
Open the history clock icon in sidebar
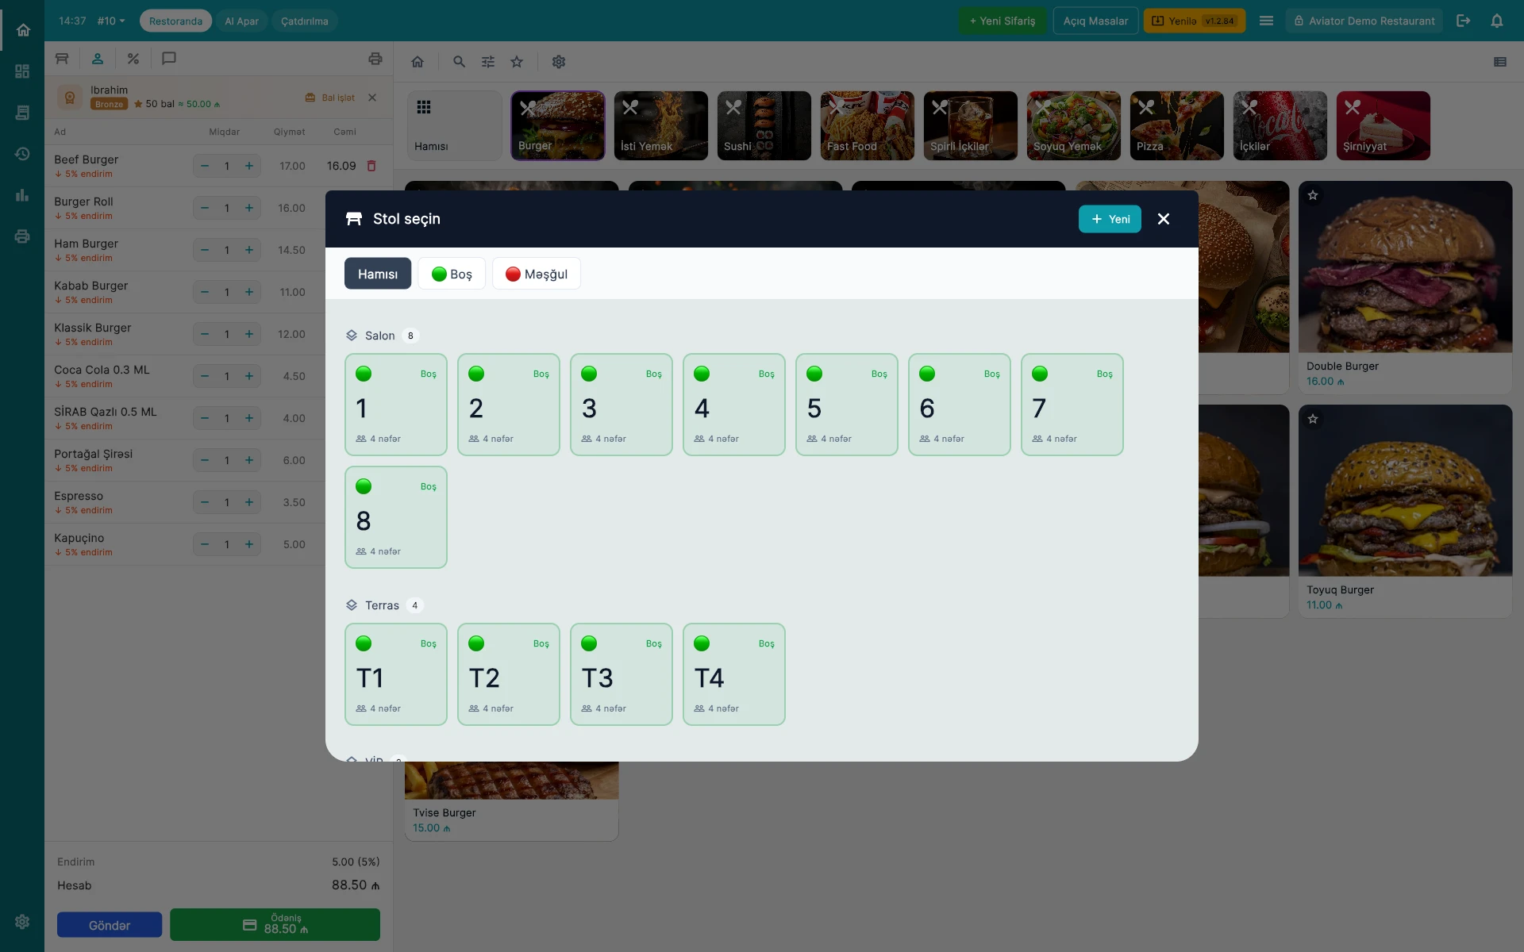tap(22, 154)
